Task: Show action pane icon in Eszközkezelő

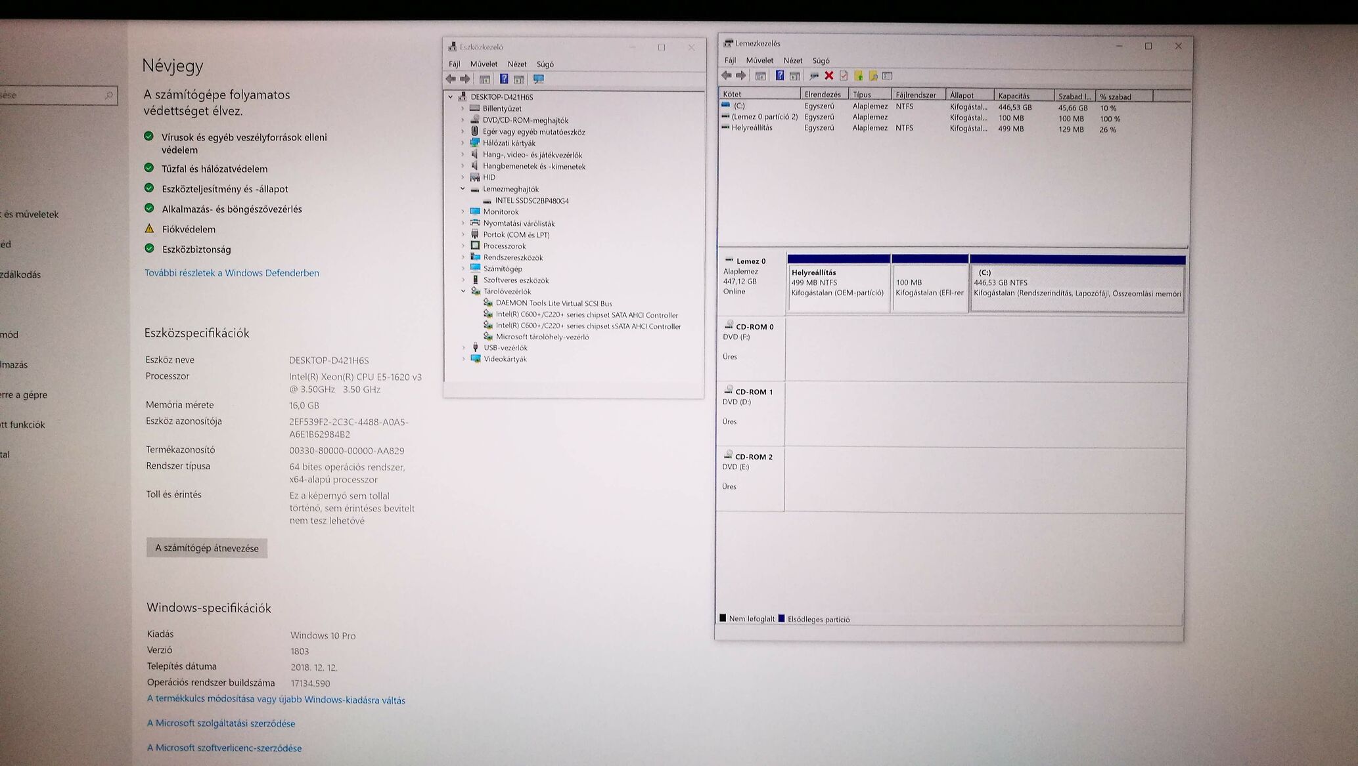Action: (519, 79)
